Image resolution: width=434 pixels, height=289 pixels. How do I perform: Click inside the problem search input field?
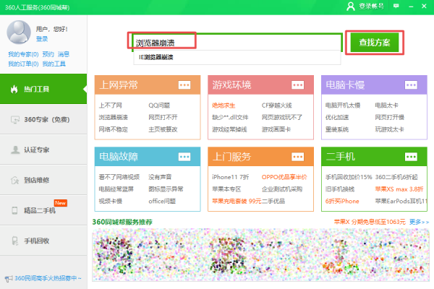point(237,43)
